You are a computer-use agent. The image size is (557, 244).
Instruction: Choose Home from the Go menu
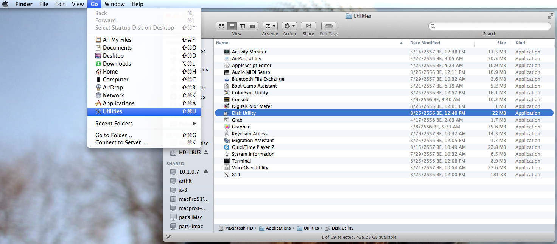click(x=144, y=72)
